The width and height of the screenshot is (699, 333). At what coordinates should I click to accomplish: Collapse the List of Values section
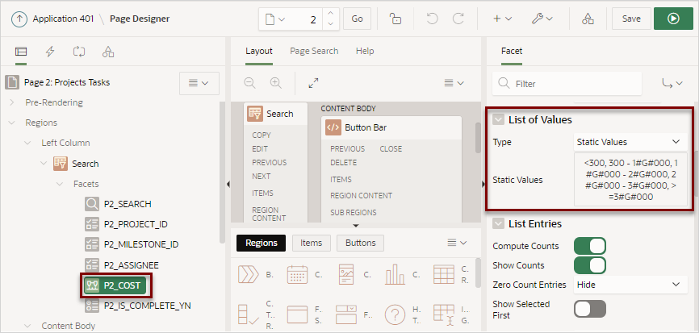498,120
